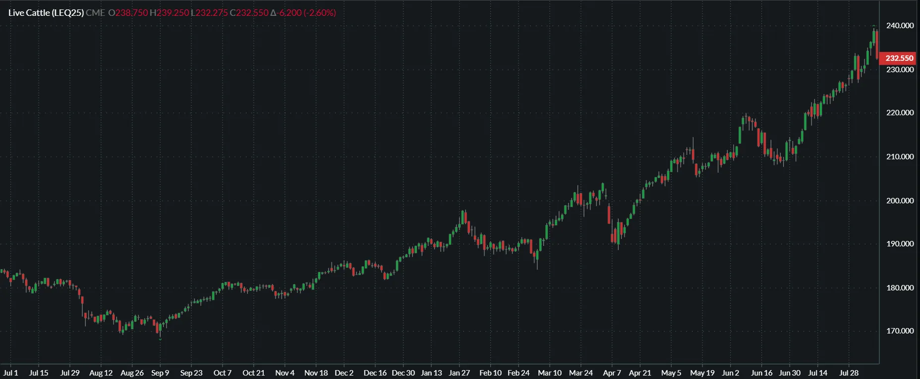The height and width of the screenshot is (379, 920).
Task: Click the CME exchange label
Action: pyautogui.click(x=95, y=13)
